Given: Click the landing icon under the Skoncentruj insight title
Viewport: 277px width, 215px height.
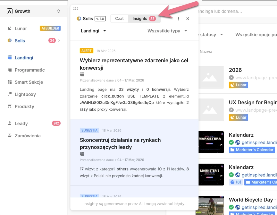Looking at the screenshot, I should coord(82,154).
